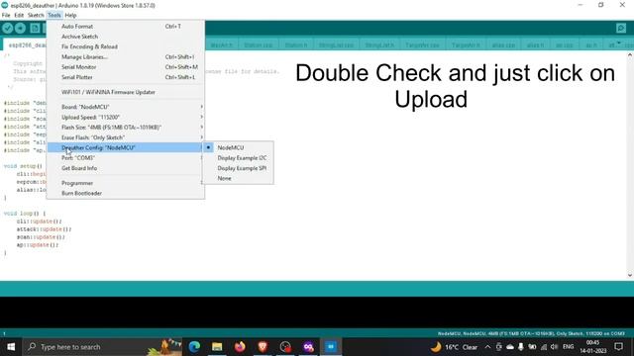Click the Verify checkmark toolbar icon
This screenshot has width=634, height=356.
coord(7,28)
